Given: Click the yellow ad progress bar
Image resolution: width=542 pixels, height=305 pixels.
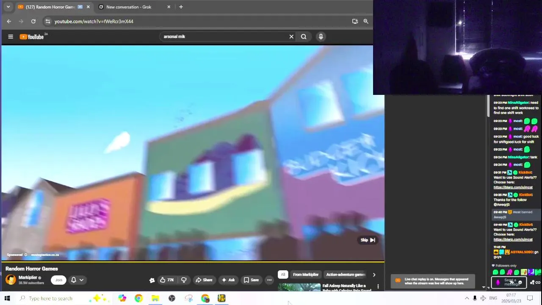Looking at the screenshot, I should 192,262.
